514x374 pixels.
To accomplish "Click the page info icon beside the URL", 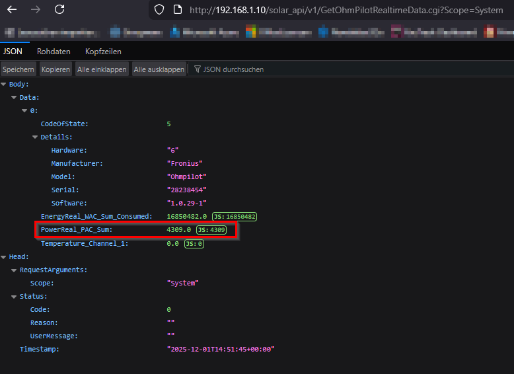I will pos(176,10).
